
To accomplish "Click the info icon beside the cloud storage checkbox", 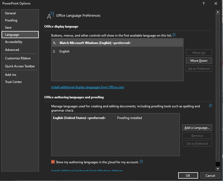I will coord(141,161).
